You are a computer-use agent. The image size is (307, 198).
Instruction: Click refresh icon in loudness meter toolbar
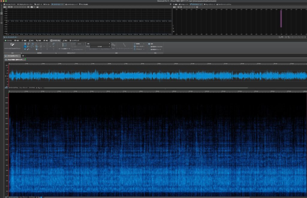[x=181, y=7]
